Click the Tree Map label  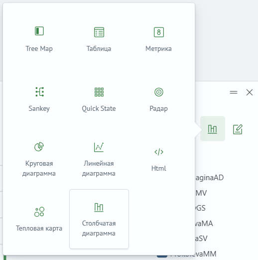click(39, 49)
